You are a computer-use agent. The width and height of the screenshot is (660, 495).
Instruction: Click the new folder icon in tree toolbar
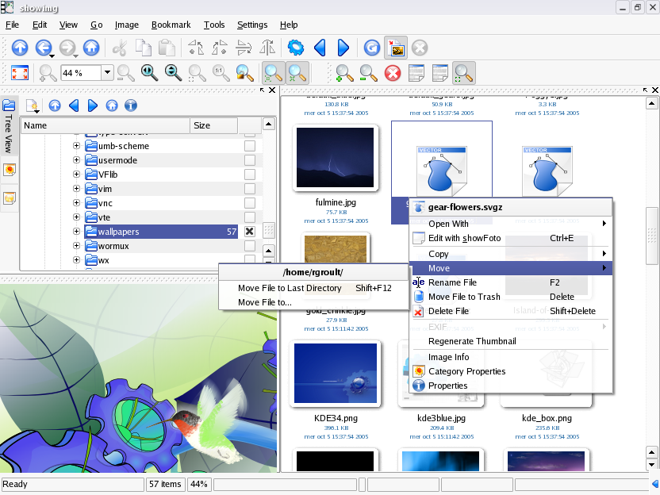[33, 106]
